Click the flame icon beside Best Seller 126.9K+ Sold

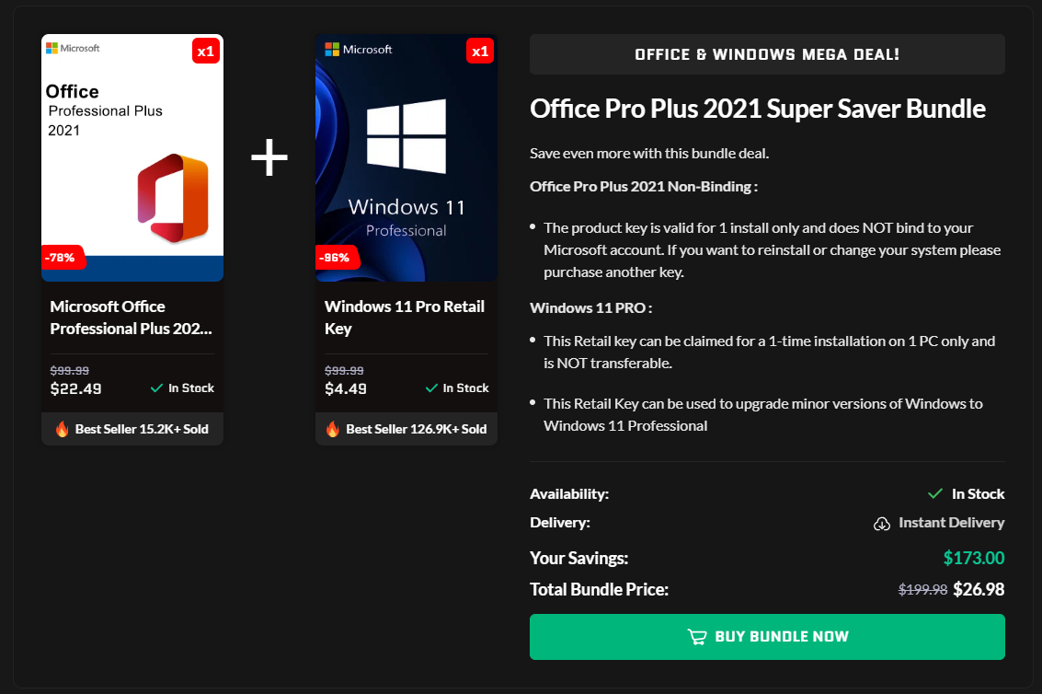click(333, 429)
